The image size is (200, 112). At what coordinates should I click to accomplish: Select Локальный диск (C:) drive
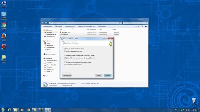(x=51, y=61)
